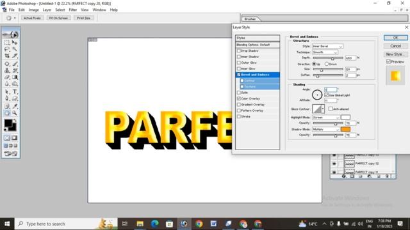Select the Slice tool

pyautogui.click(x=15, y=56)
